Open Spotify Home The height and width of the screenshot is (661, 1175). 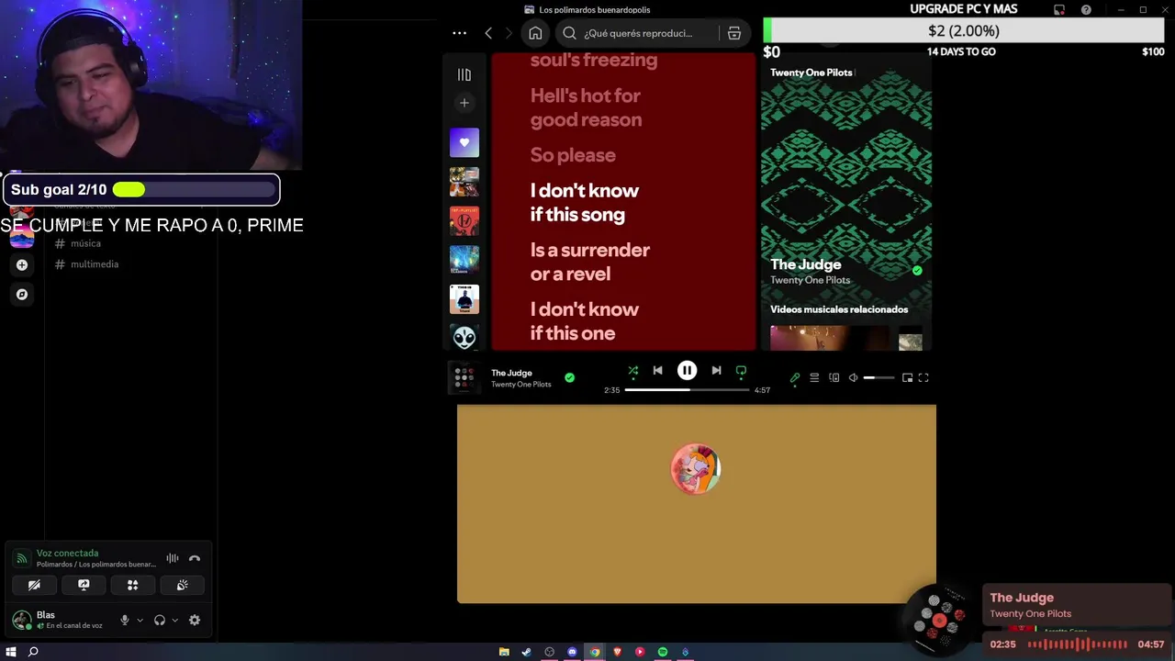coord(535,33)
